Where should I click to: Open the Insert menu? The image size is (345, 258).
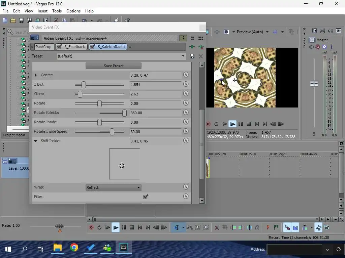coord(42,11)
